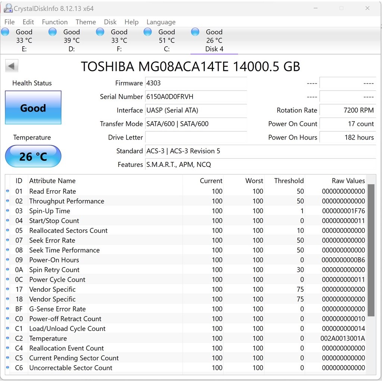Click the CrystalDiskInfo title bar app icon

pyautogui.click(x=8, y=8)
